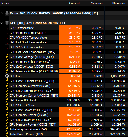Click the lightning icon for GPU Memory Power (VDDCI_MEM)

click(x=7, y=124)
